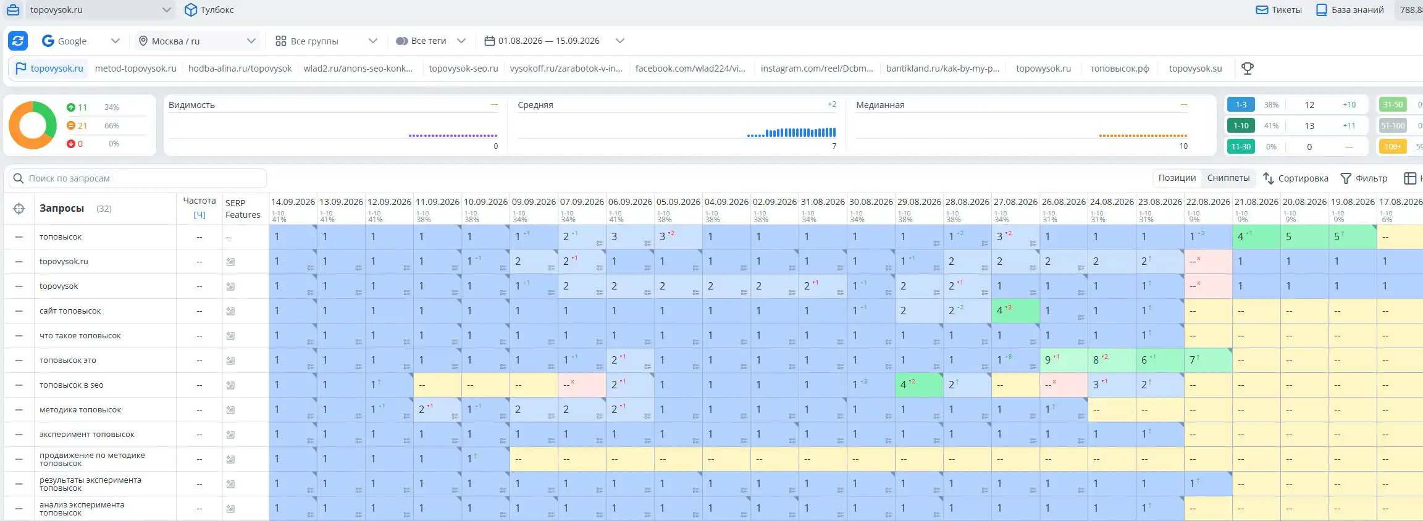Switch to Позиции view
Screen dimensions: 1423x521
tap(1177, 178)
